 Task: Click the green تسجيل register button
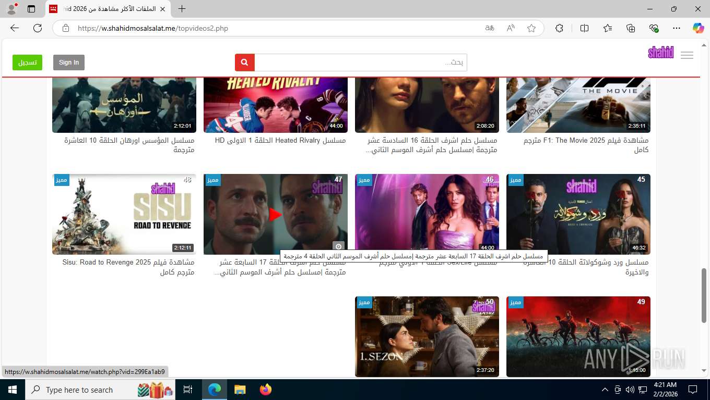[x=27, y=63]
